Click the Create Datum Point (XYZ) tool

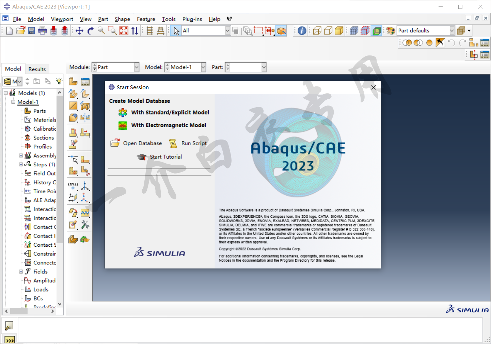pyautogui.click(x=73, y=186)
